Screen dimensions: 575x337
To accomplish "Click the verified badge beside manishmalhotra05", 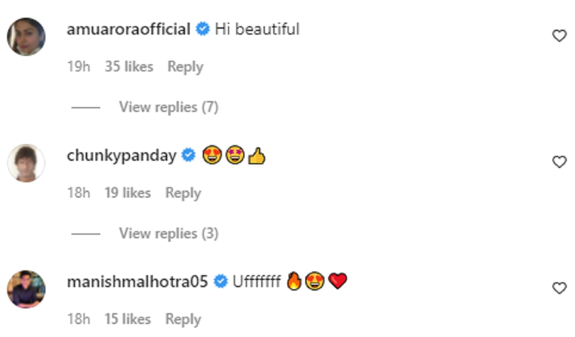I will click(x=220, y=281).
